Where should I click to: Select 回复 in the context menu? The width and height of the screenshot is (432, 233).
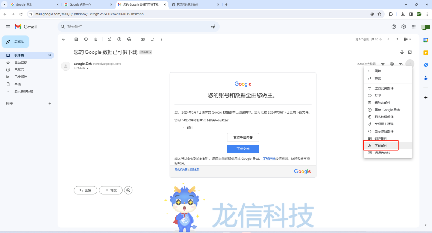tap(388, 71)
